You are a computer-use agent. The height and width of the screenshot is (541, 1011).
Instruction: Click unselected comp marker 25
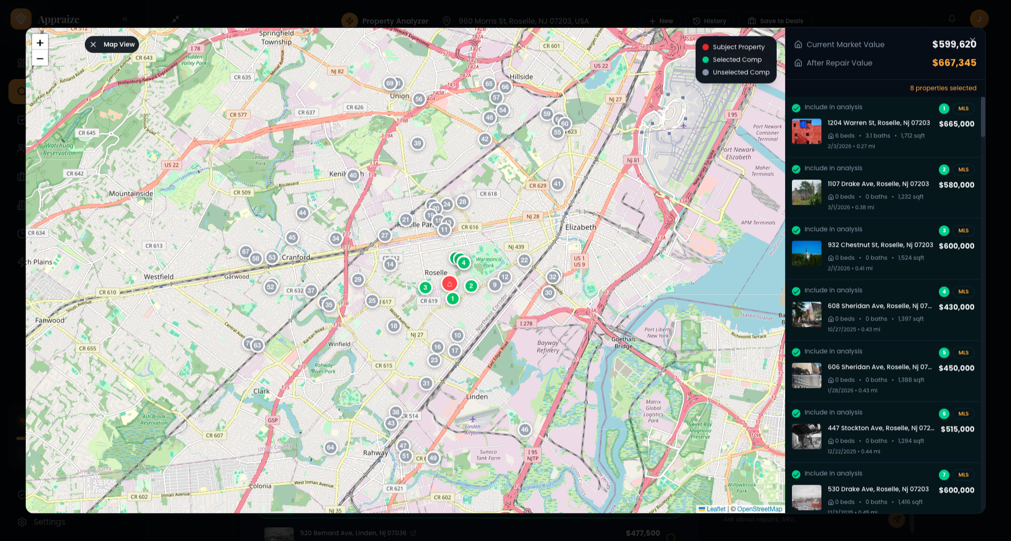(372, 300)
